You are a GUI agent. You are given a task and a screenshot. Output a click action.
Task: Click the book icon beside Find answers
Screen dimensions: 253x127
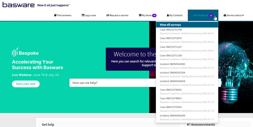click(x=55, y=15)
